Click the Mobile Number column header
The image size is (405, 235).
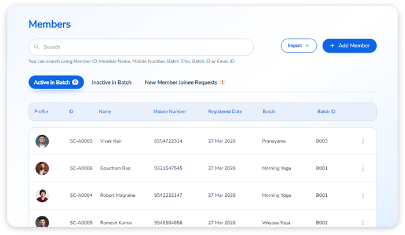[170, 112]
